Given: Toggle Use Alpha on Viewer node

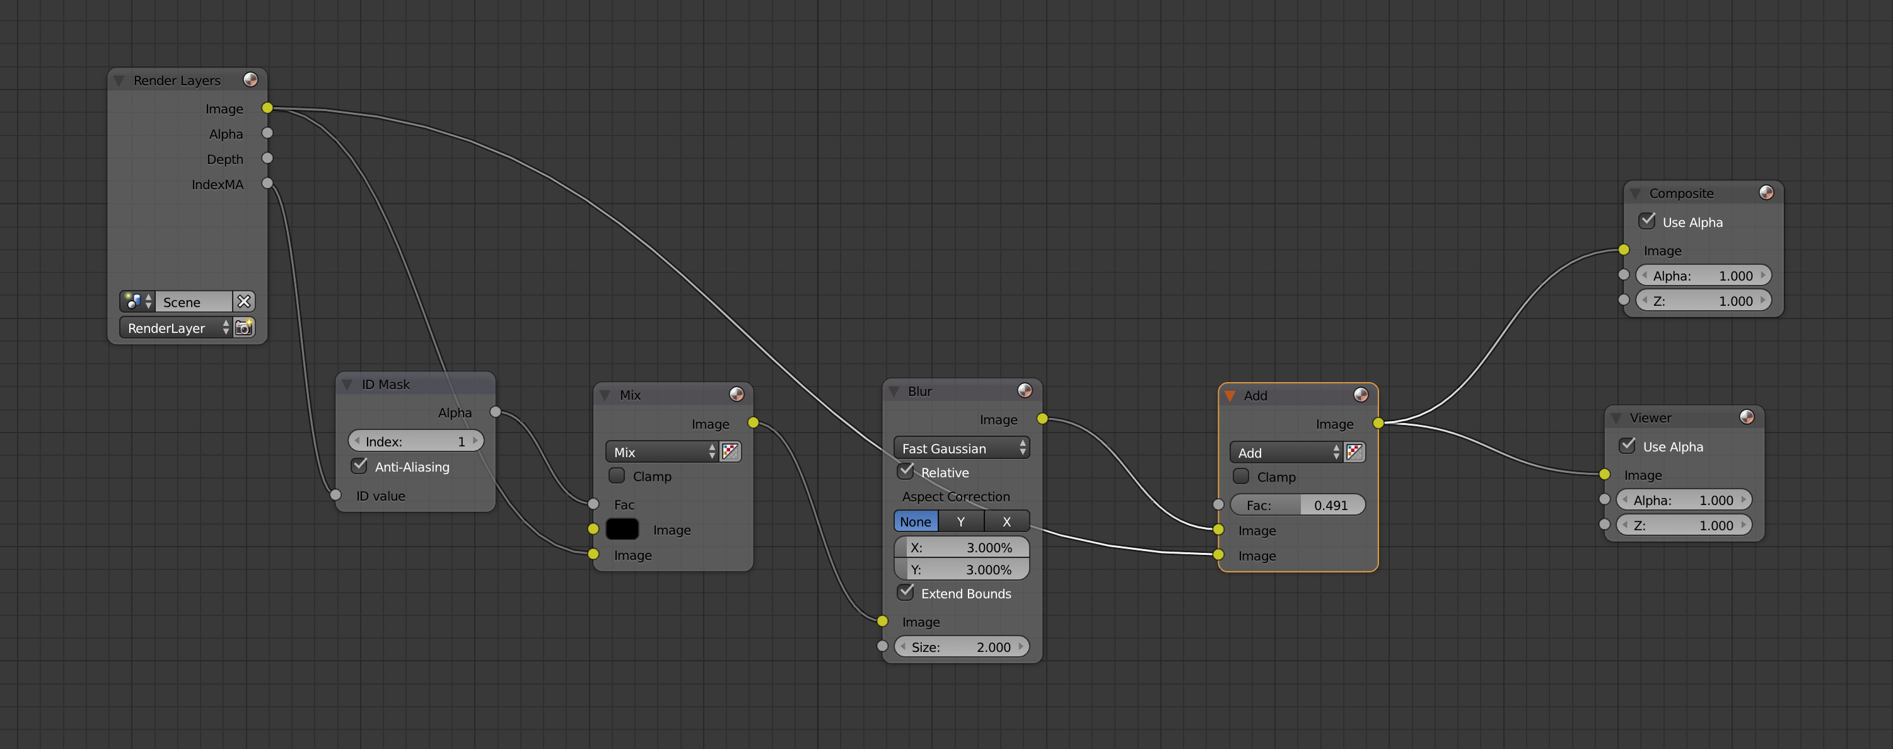Looking at the screenshot, I should point(1627,446).
